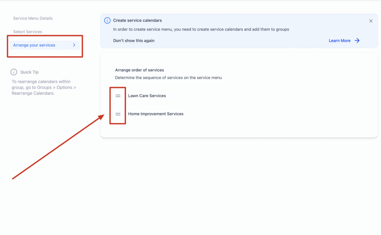This screenshot has width=381, height=235.
Task: Click the Quick Tip info icon
Action: tap(14, 72)
